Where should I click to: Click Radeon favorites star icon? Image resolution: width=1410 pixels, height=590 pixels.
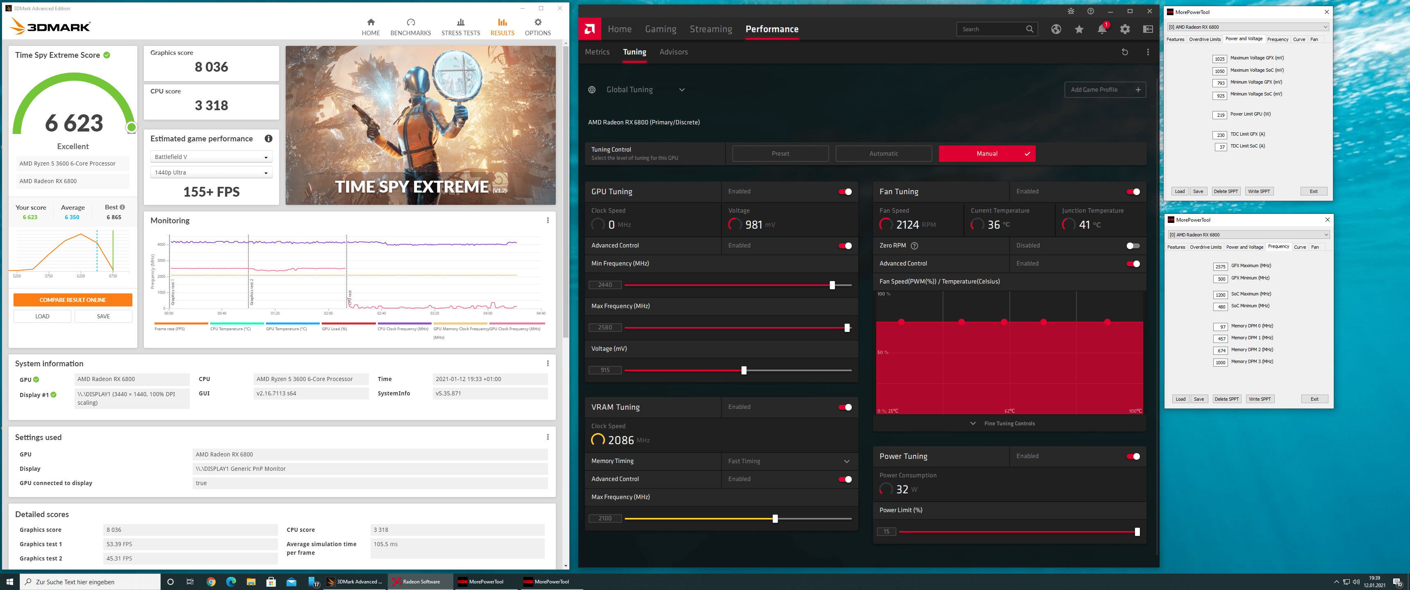1079,29
